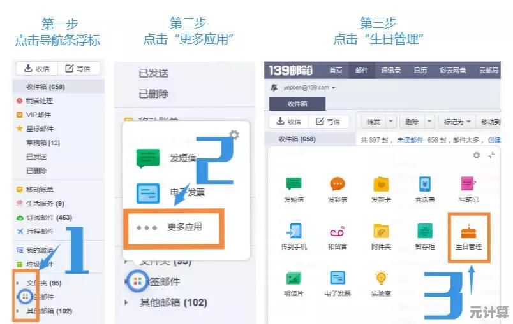Image resolution: width=513 pixels, height=324 pixels.
Task: Select the 更多应用 menu entry
Action: click(173, 227)
